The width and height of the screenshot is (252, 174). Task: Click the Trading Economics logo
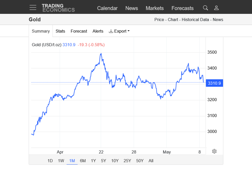58,8
